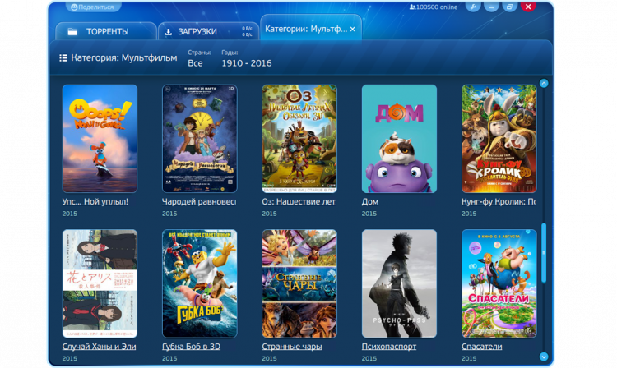This screenshot has width=617, height=368.
Task: Open the Ooops! Noah is Gone poster
Action: click(x=100, y=139)
